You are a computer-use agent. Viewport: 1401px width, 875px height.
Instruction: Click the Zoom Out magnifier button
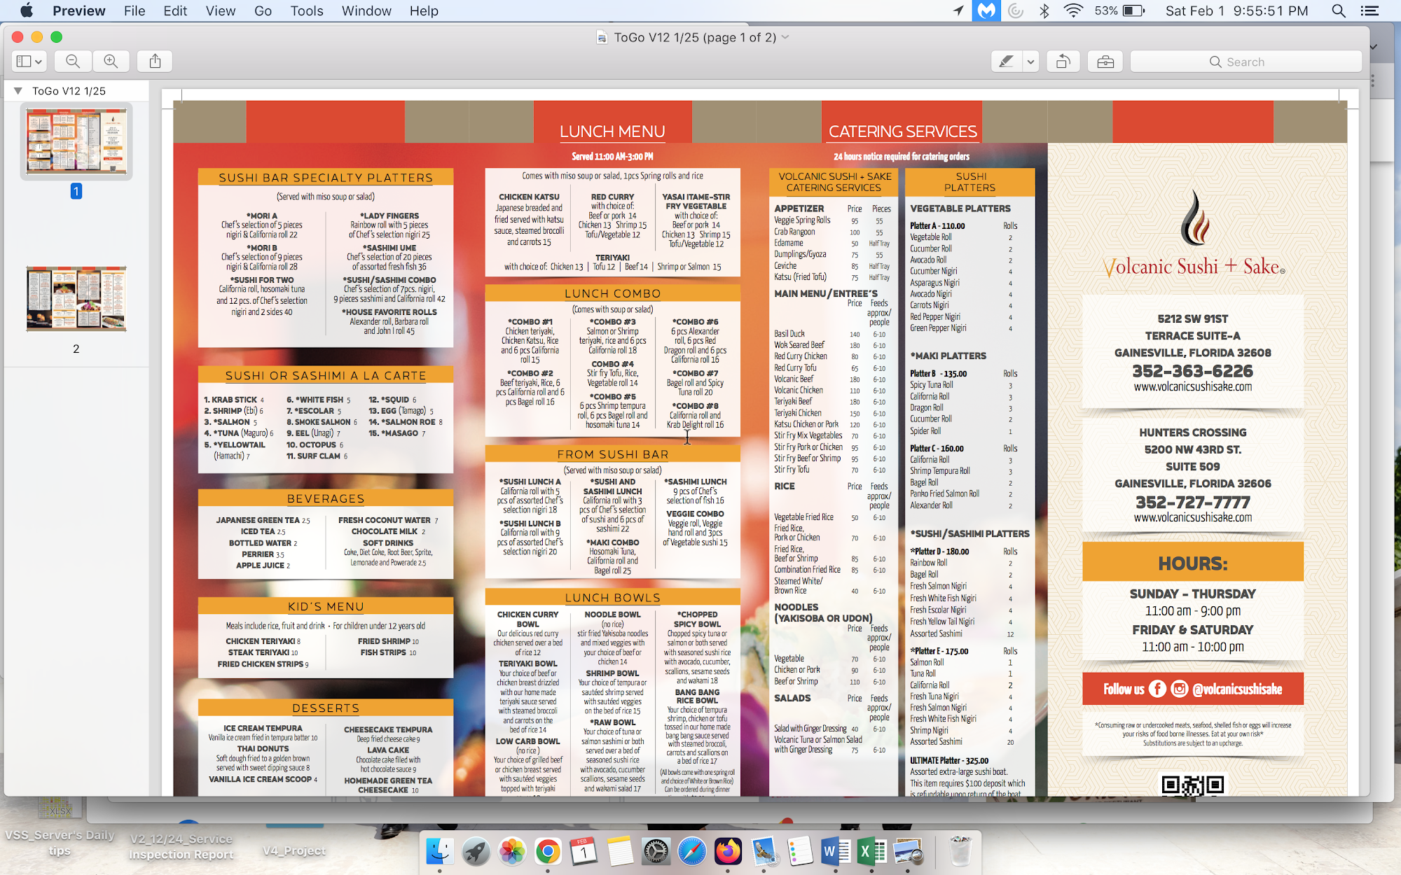[x=73, y=62]
